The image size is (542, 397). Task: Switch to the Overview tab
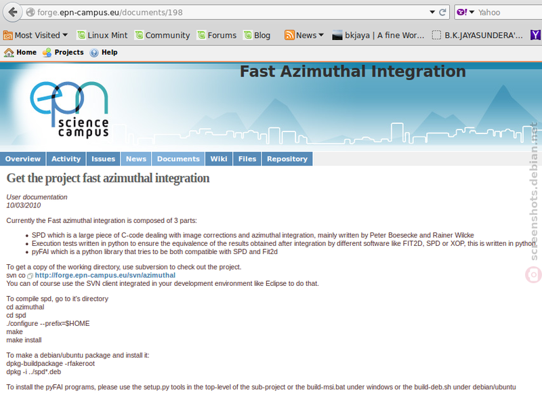coord(23,159)
